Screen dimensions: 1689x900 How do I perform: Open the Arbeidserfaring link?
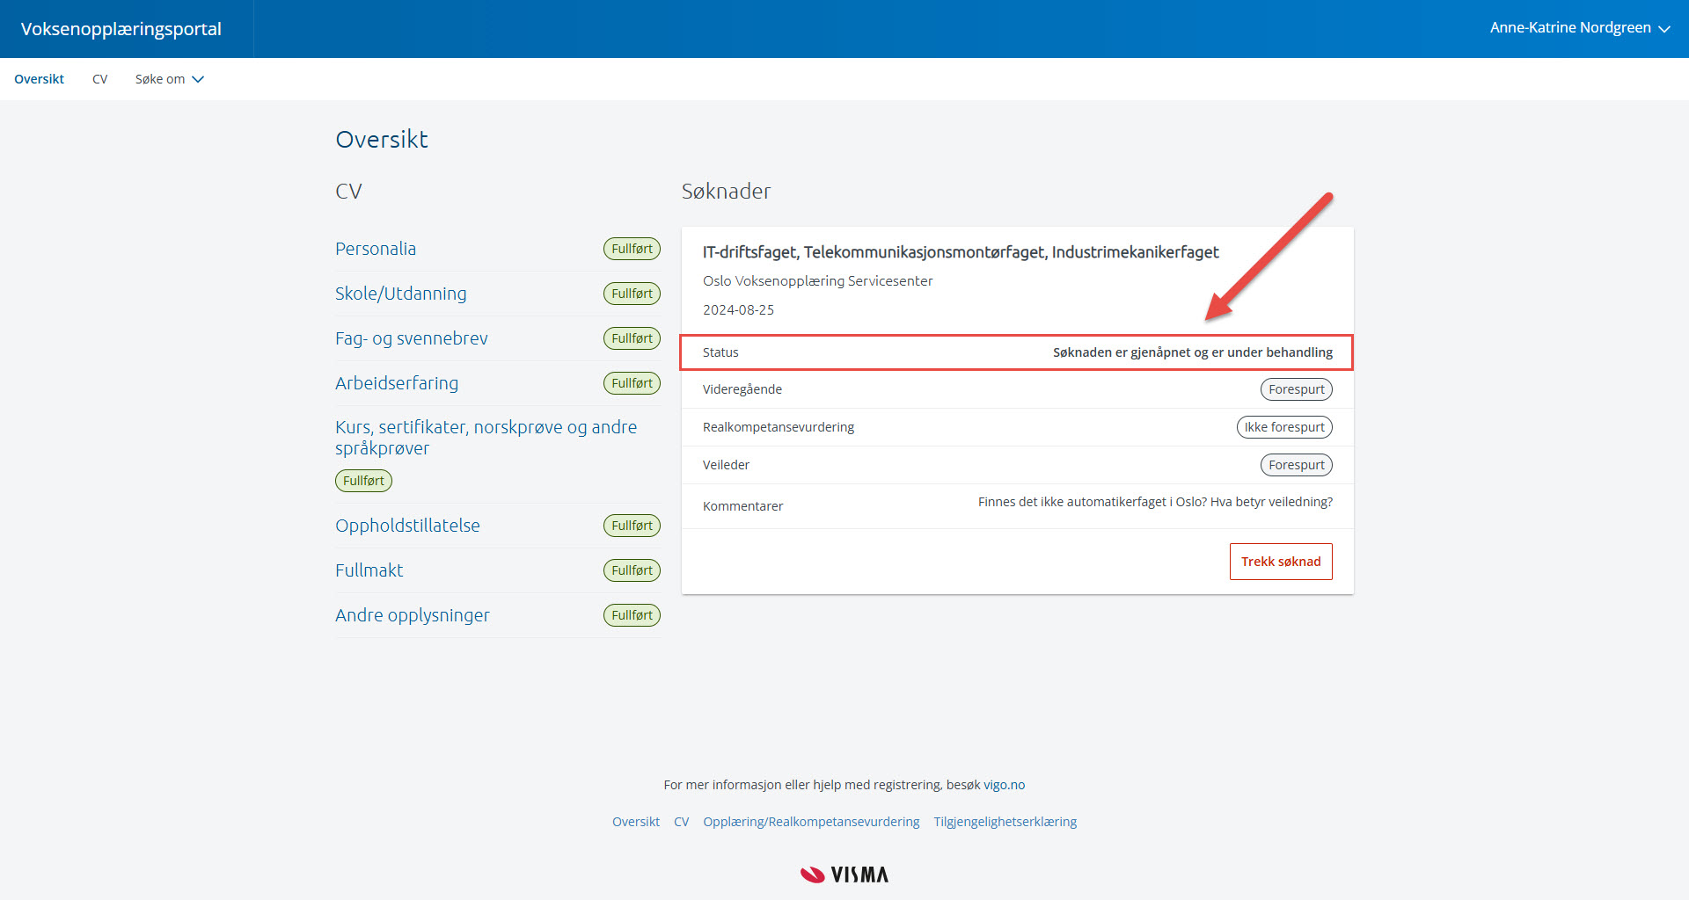tap(397, 383)
